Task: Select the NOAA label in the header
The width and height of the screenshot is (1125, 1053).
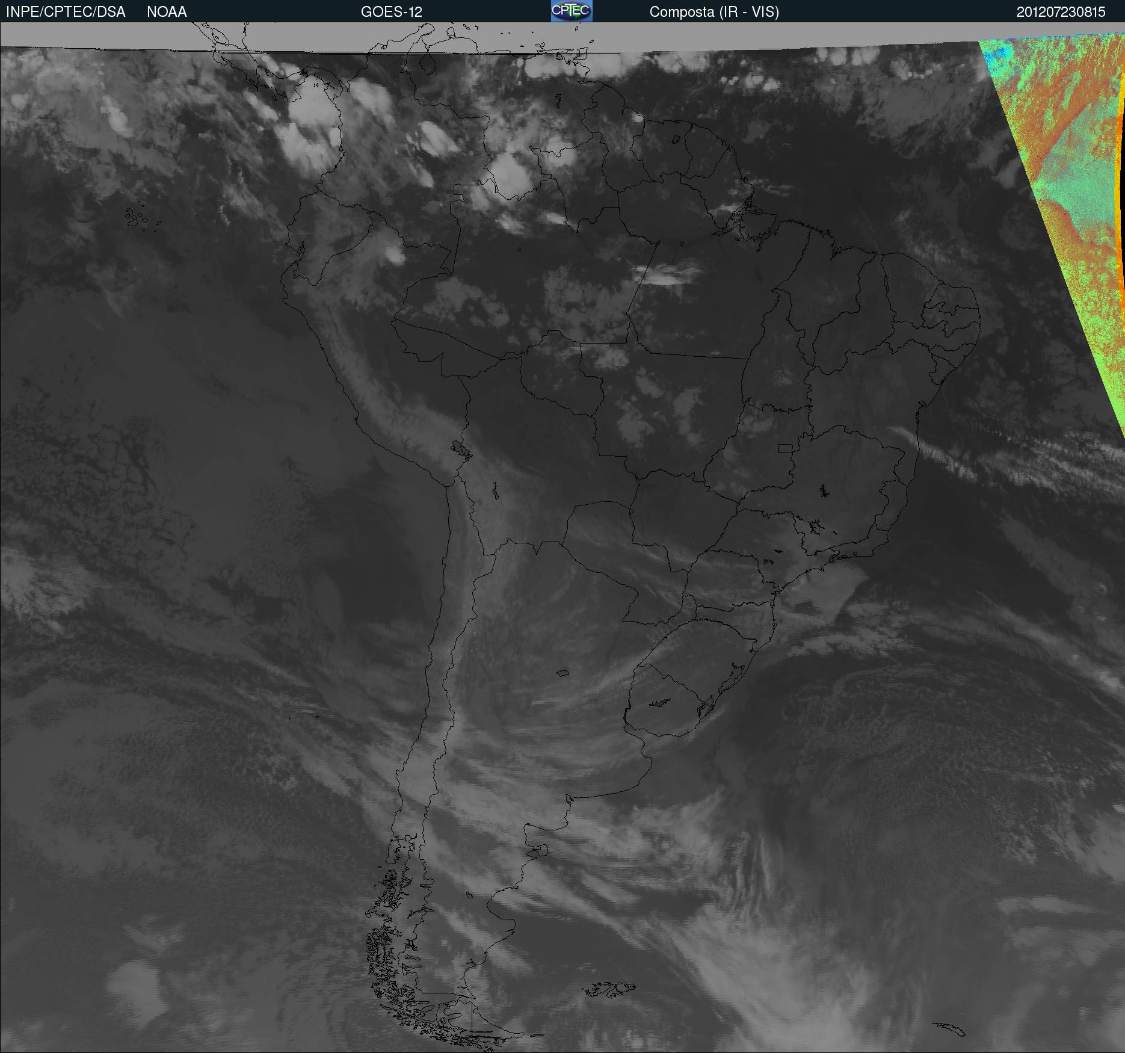Action: coord(167,12)
